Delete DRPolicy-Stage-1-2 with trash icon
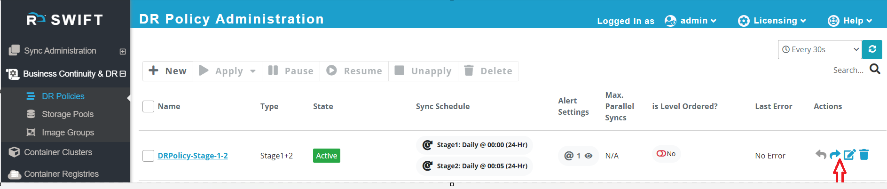Screen dimensions: 887x189 click(x=864, y=154)
